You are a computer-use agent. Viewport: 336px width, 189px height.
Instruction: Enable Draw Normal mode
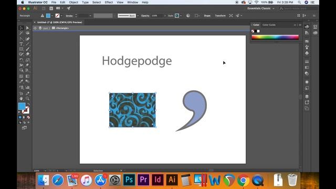[x=20, y=122]
